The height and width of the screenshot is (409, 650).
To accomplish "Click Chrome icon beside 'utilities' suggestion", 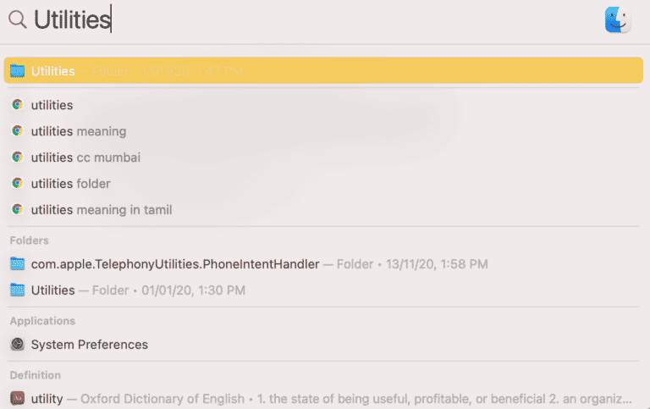I will pyautogui.click(x=18, y=105).
